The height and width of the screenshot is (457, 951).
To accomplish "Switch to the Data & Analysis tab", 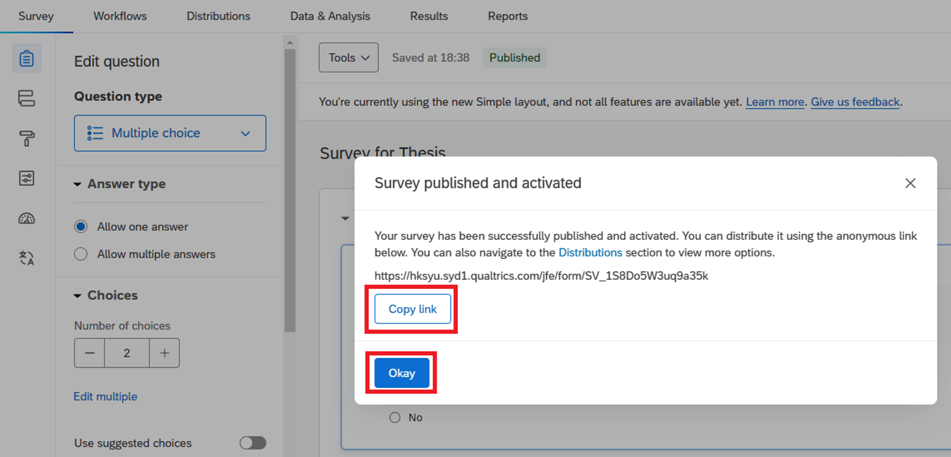I will tap(330, 17).
